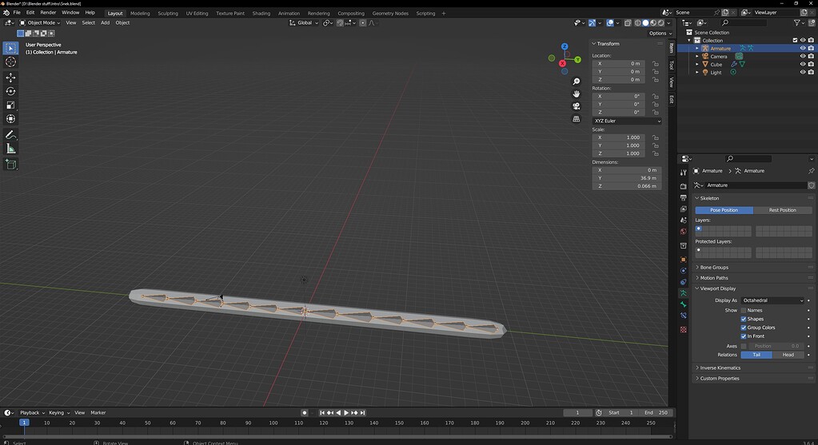818x445 pixels.
Task: Jump to timeline end frame
Action: coord(362,413)
